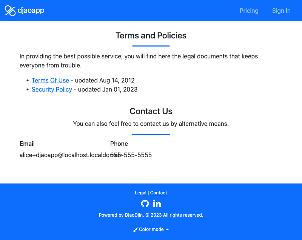302x240 pixels.
Task: Open the LinkedIn icon in footer
Action: click(157, 204)
